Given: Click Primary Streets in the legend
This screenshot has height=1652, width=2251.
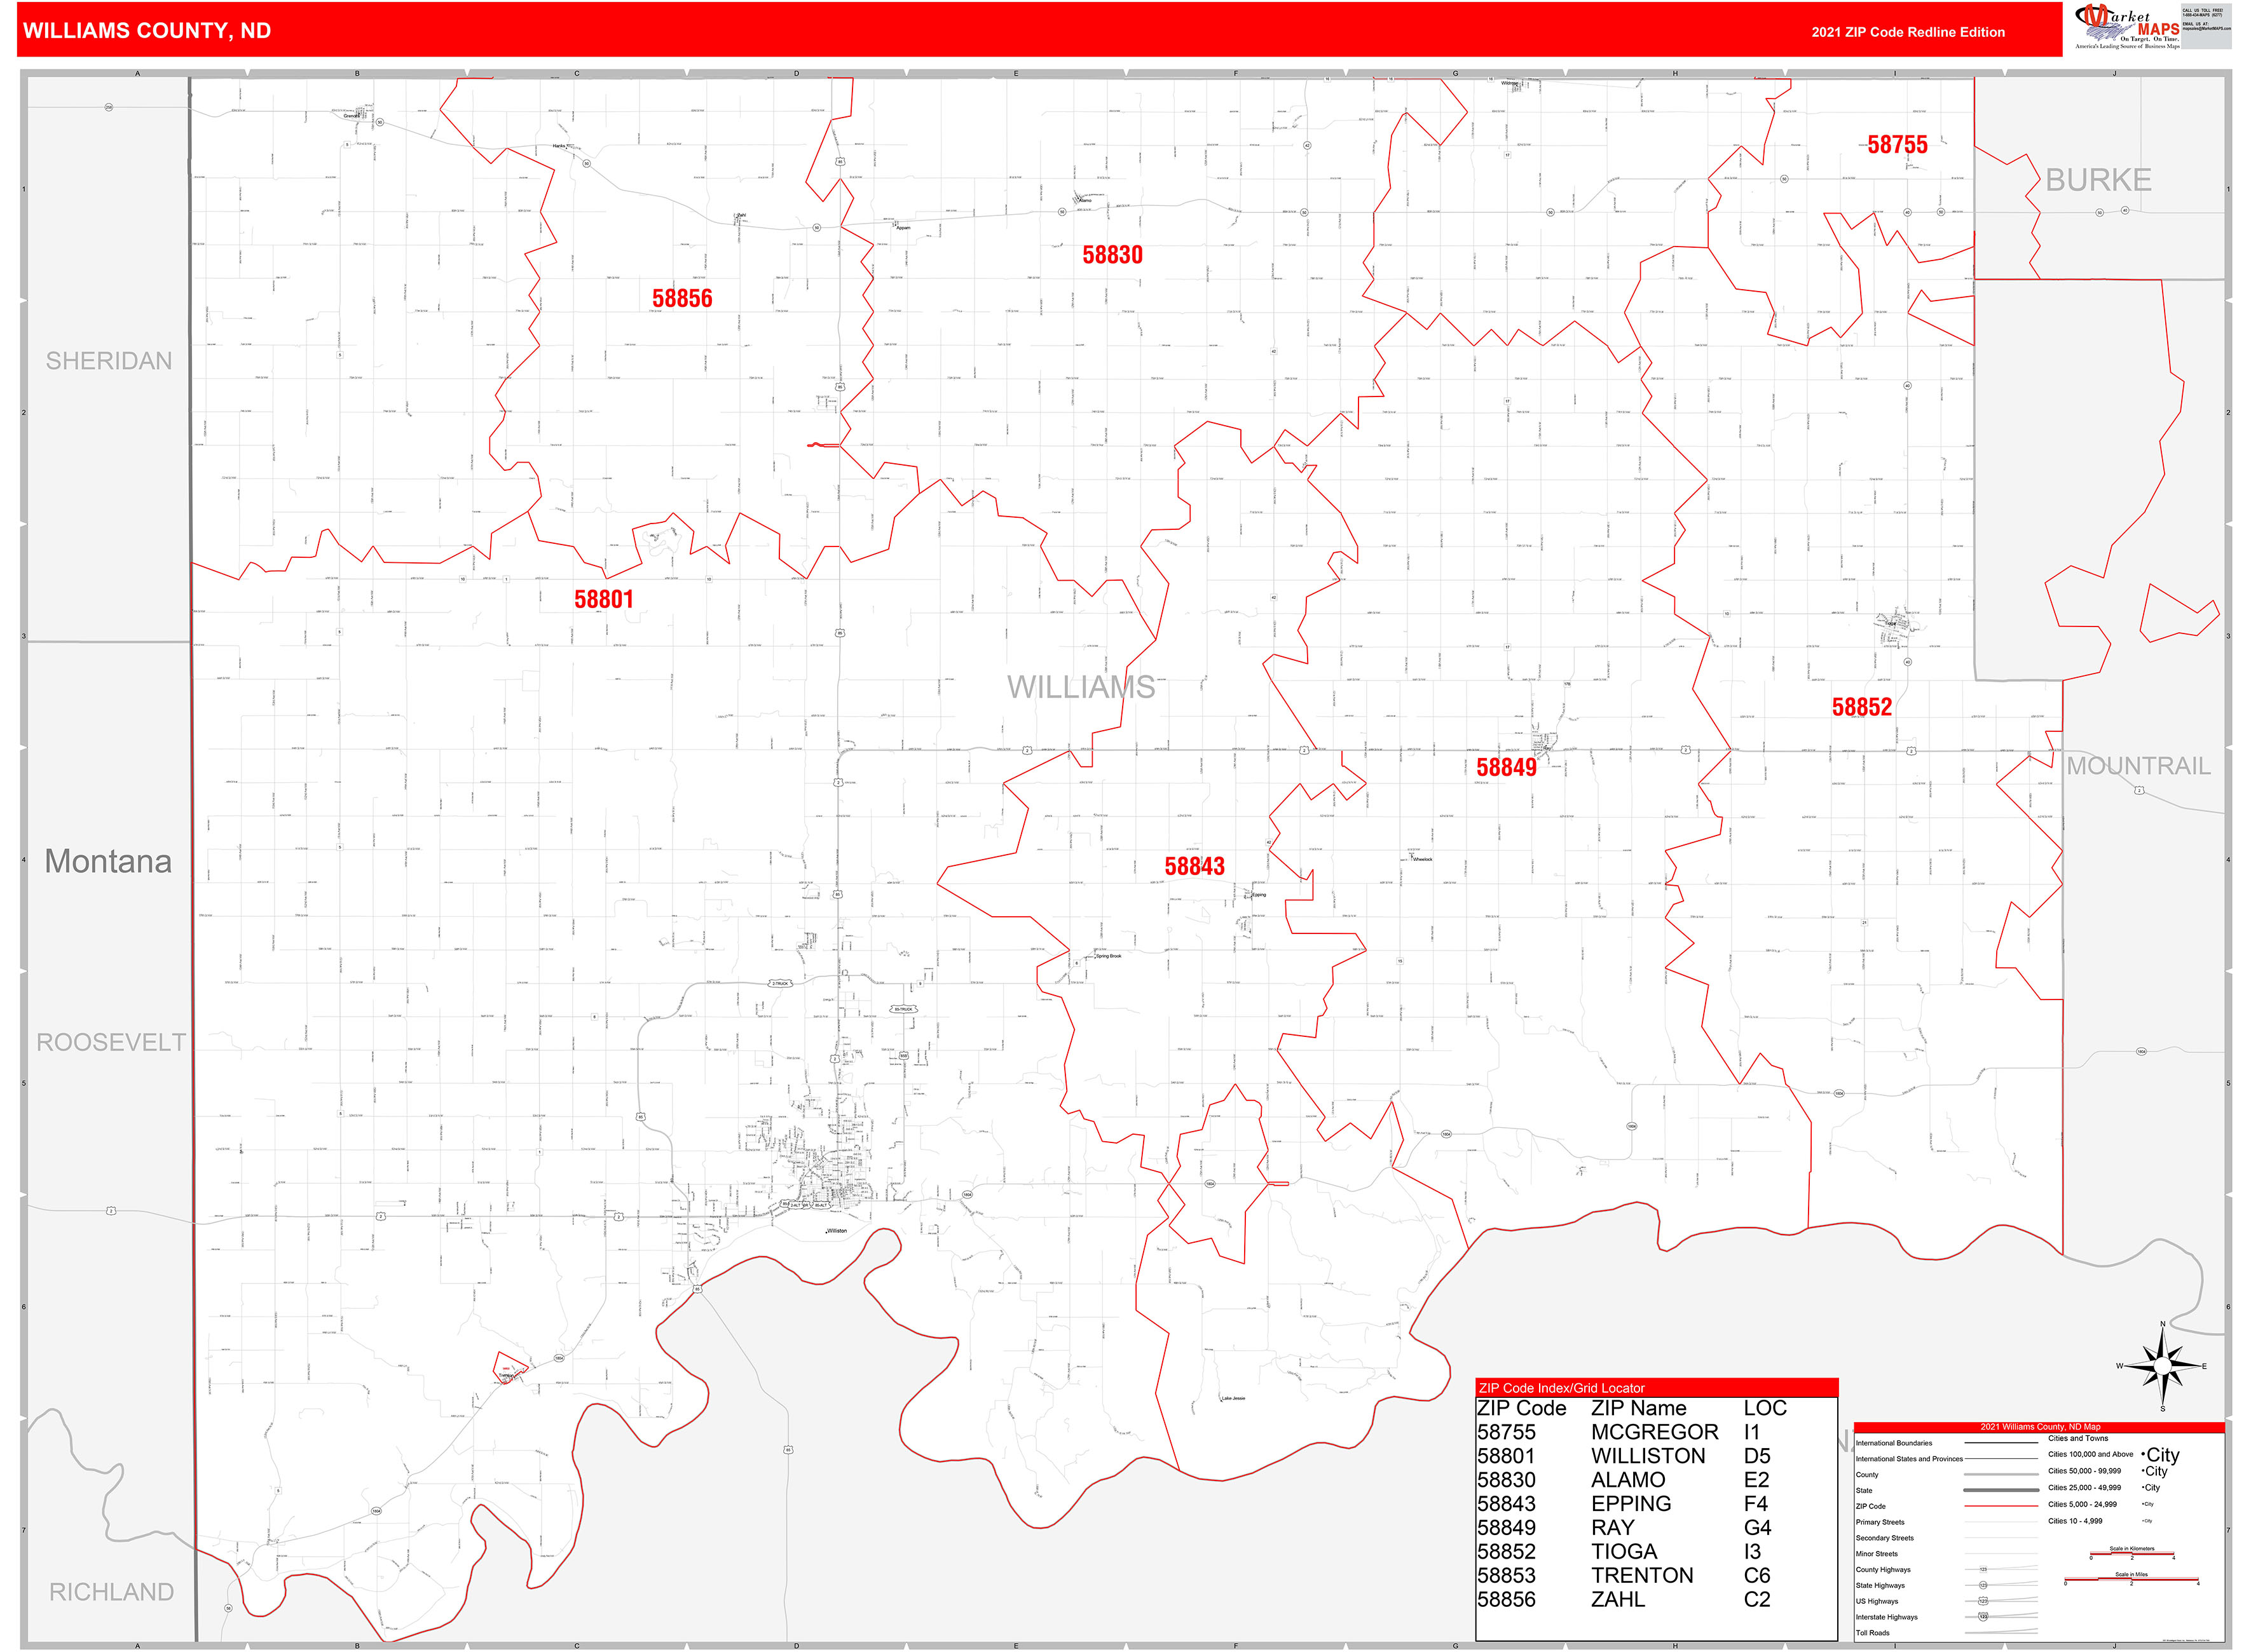Looking at the screenshot, I should (x=1880, y=1522).
